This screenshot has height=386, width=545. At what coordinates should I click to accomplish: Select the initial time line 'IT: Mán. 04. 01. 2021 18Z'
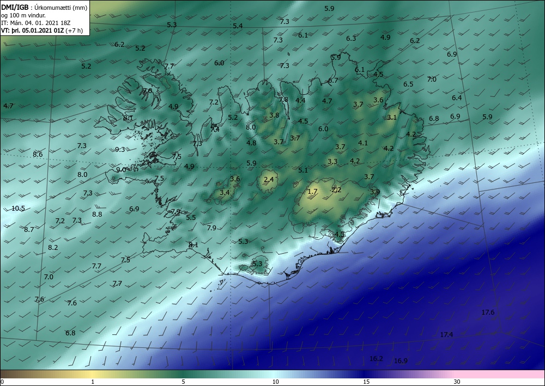click(35, 23)
